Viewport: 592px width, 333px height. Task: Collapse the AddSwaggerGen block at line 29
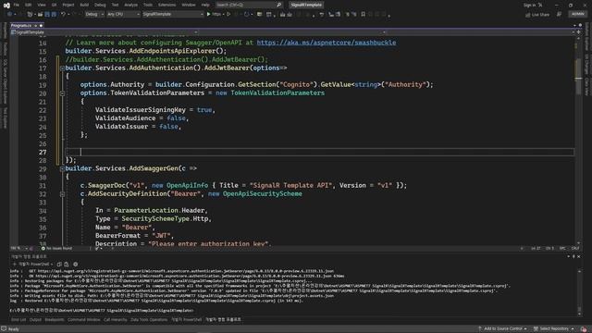[x=62, y=168]
